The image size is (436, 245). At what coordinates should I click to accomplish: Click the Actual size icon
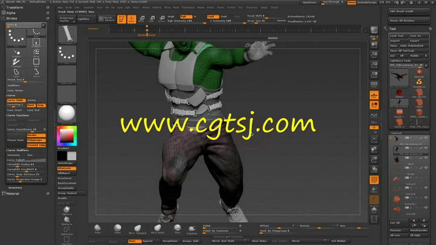tap(374, 65)
